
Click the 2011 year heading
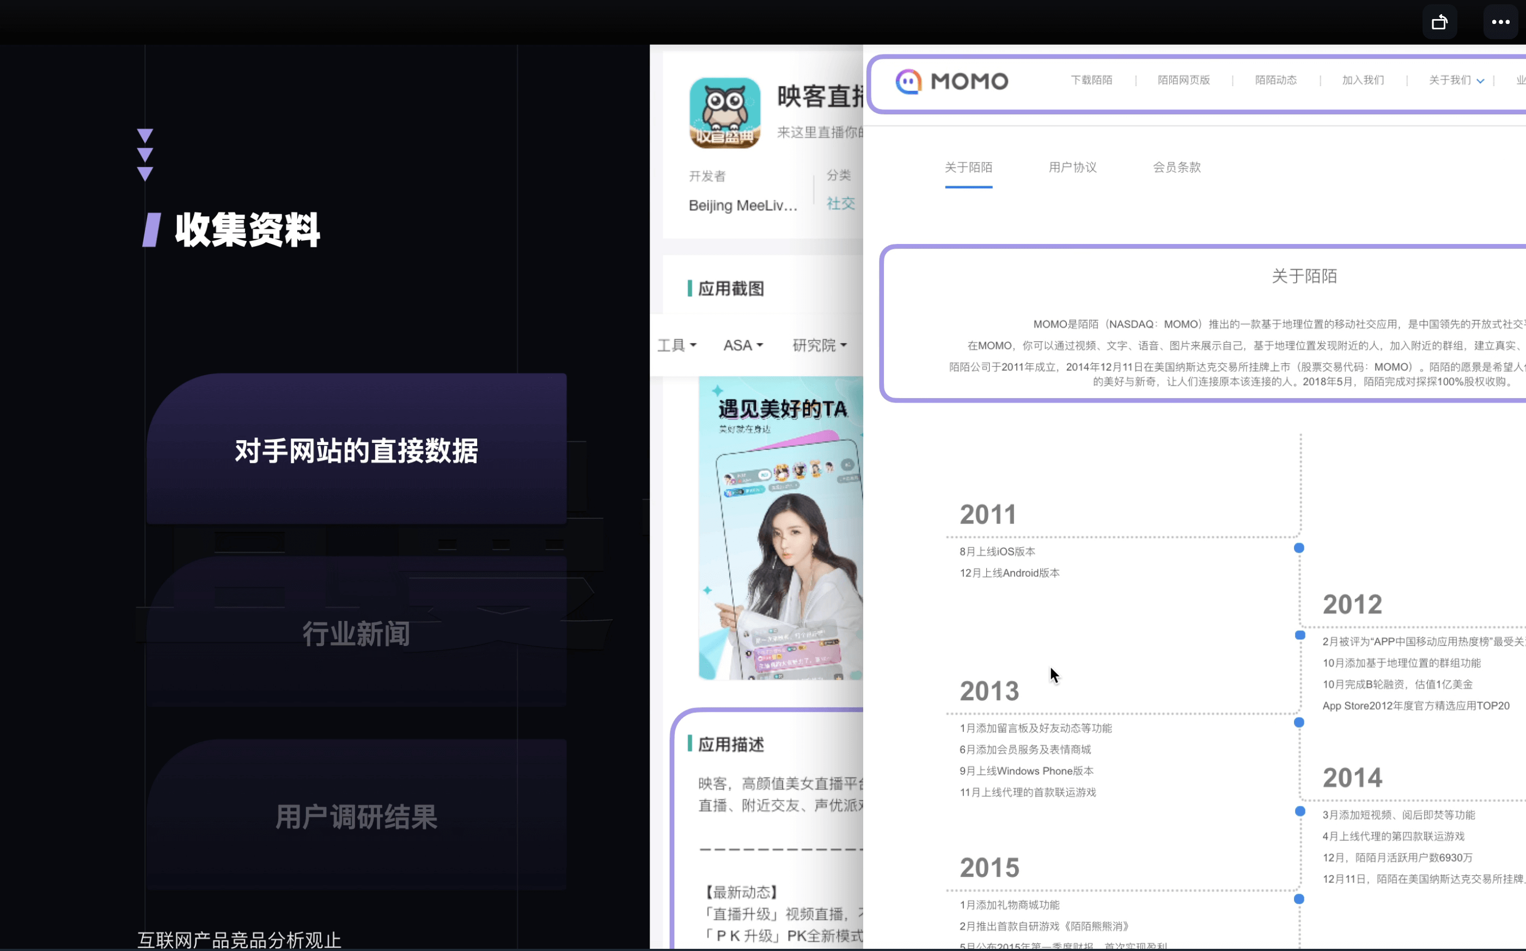pyautogui.click(x=988, y=515)
